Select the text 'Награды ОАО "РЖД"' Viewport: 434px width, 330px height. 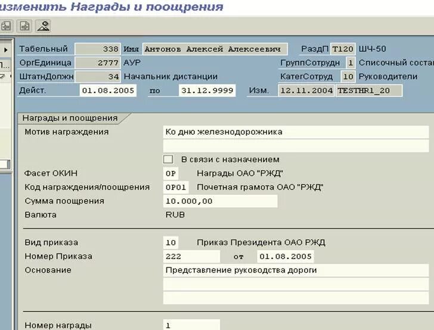click(x=240, y=173)
